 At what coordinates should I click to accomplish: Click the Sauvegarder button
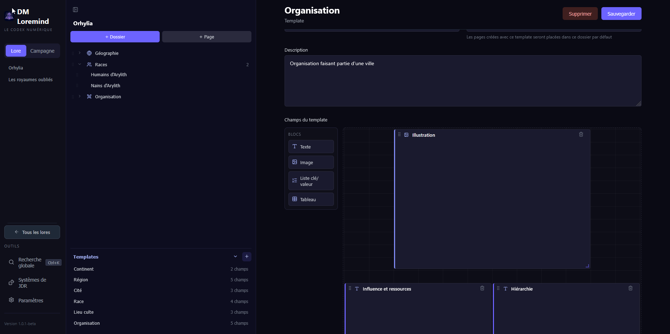pyautogui.click(x=621, y=14)
